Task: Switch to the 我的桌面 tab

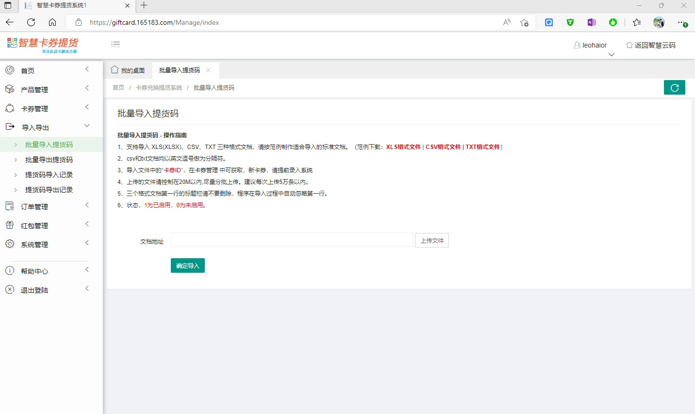Action: (128, 70)
